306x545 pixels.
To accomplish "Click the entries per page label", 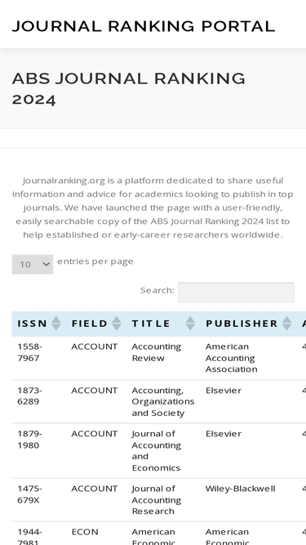I will [95, 261].
